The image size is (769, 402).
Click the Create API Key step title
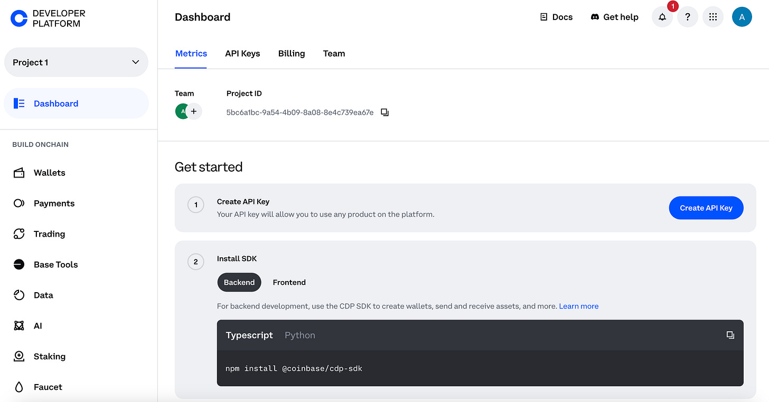tap(243, 201)
